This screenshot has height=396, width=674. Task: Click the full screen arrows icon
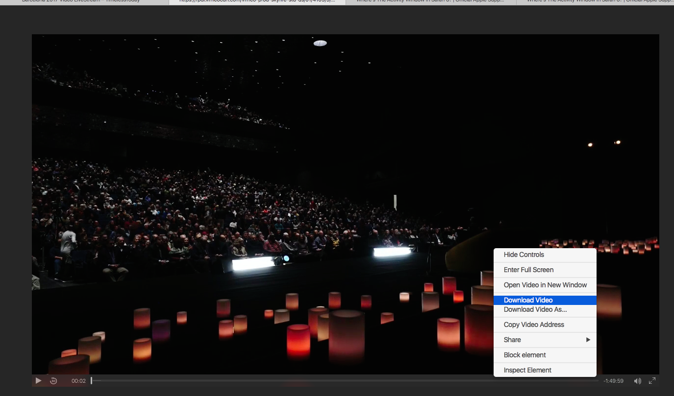coord(652,381)
